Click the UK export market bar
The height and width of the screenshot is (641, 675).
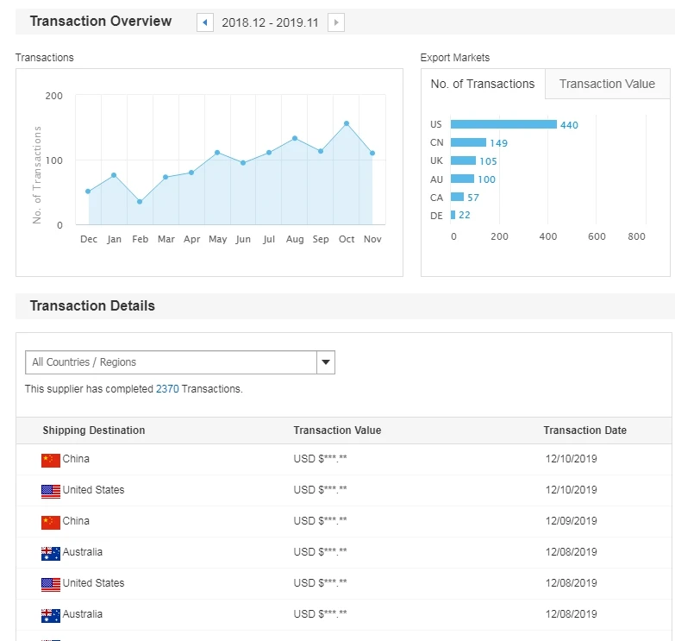463,160
